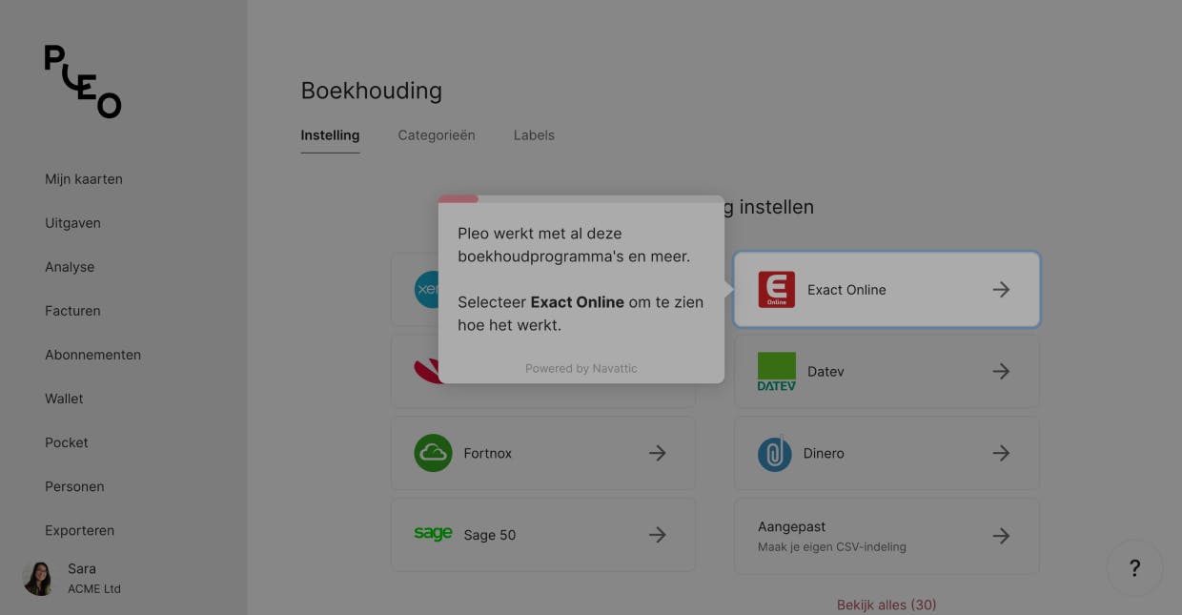Click the Fortnox cloud logo icon
Image resolution: width=1182 pixels, height=615 pixels.
point(433,454)
